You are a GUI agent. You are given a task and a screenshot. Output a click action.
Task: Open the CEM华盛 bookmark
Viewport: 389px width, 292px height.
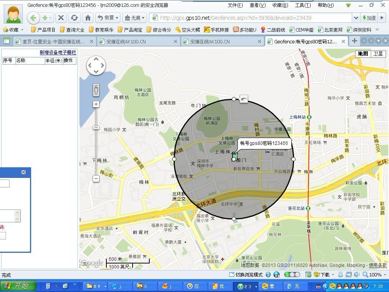coord(301,30)
